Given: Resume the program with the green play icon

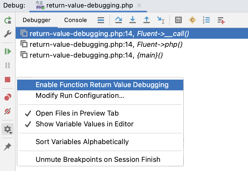Looking at the screenshot, I should [x=8, y=51].
